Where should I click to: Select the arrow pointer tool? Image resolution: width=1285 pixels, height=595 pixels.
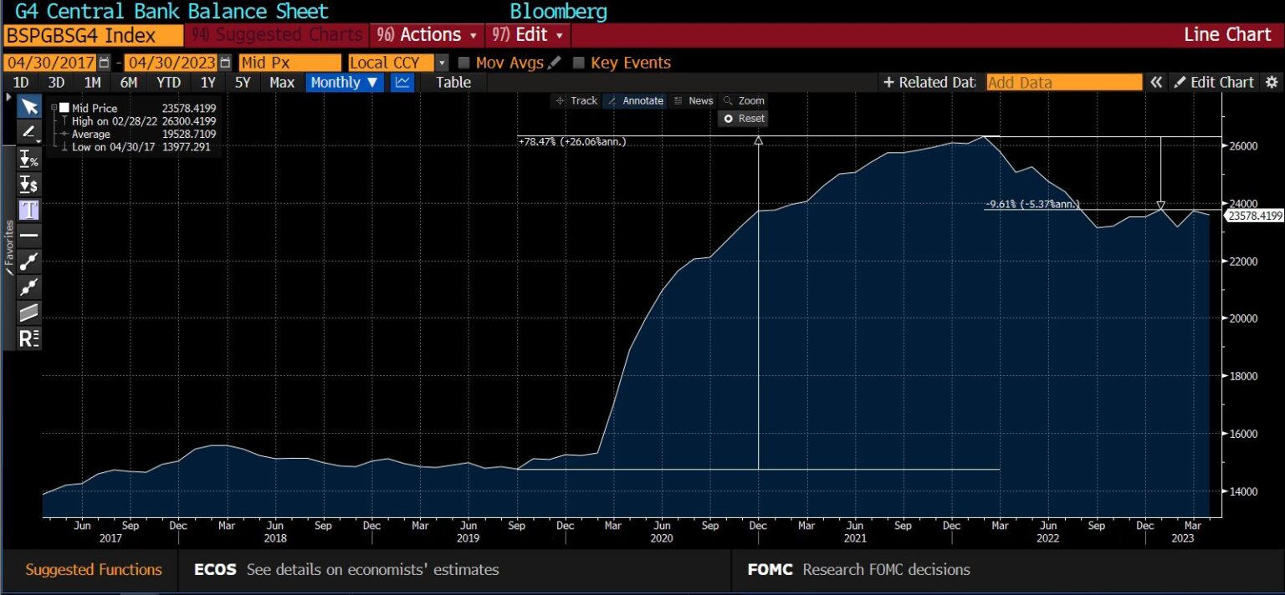pyautogui.click(x=29, y=106)
